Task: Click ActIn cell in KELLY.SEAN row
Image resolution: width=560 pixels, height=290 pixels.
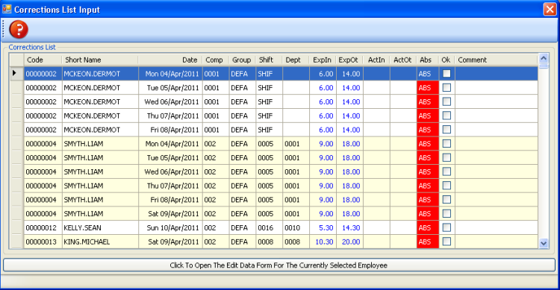Action: [376, 227]
